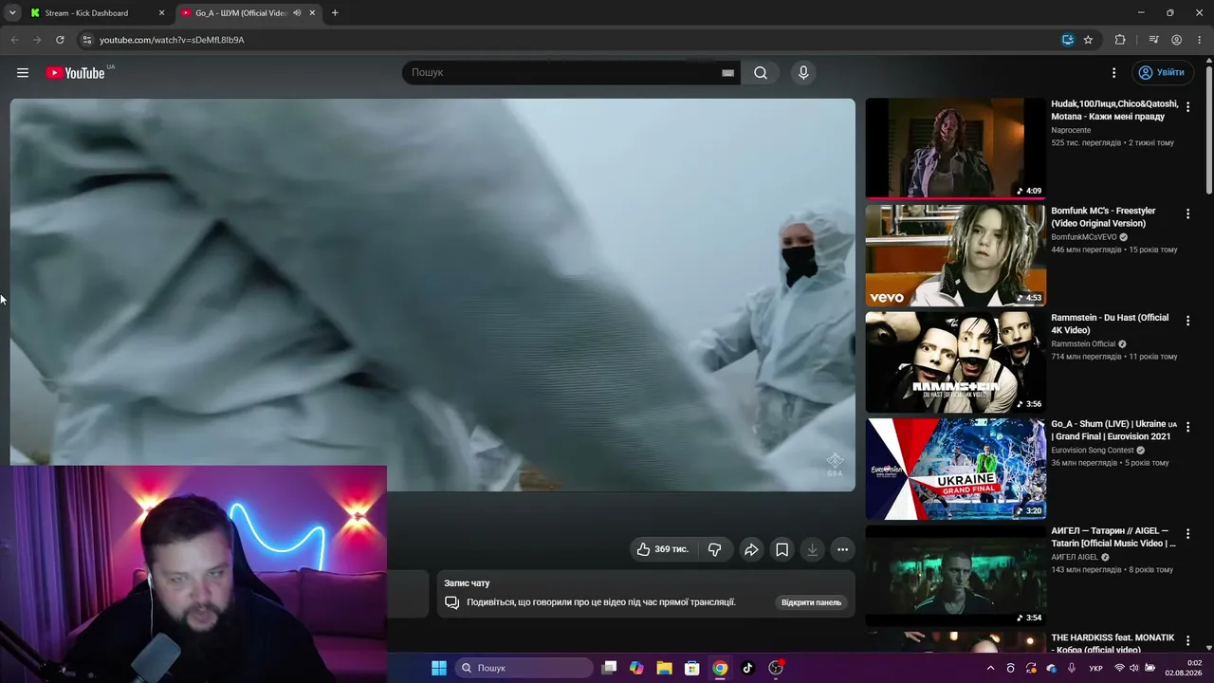Go back in browser history

click(x=14, y=40)
